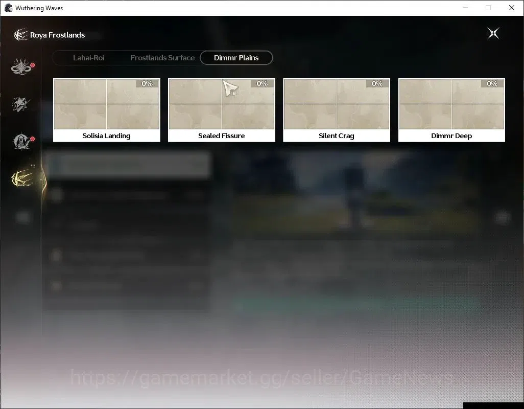Open the Solisia Landing map card
Screen dimensions: 524x409
(x=107, y=110)
